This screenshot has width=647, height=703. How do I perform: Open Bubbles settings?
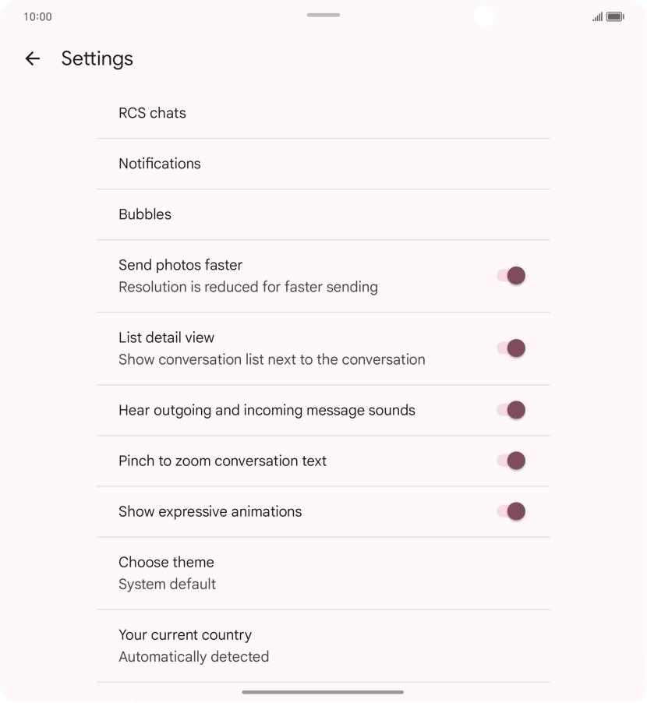[145, 214]
